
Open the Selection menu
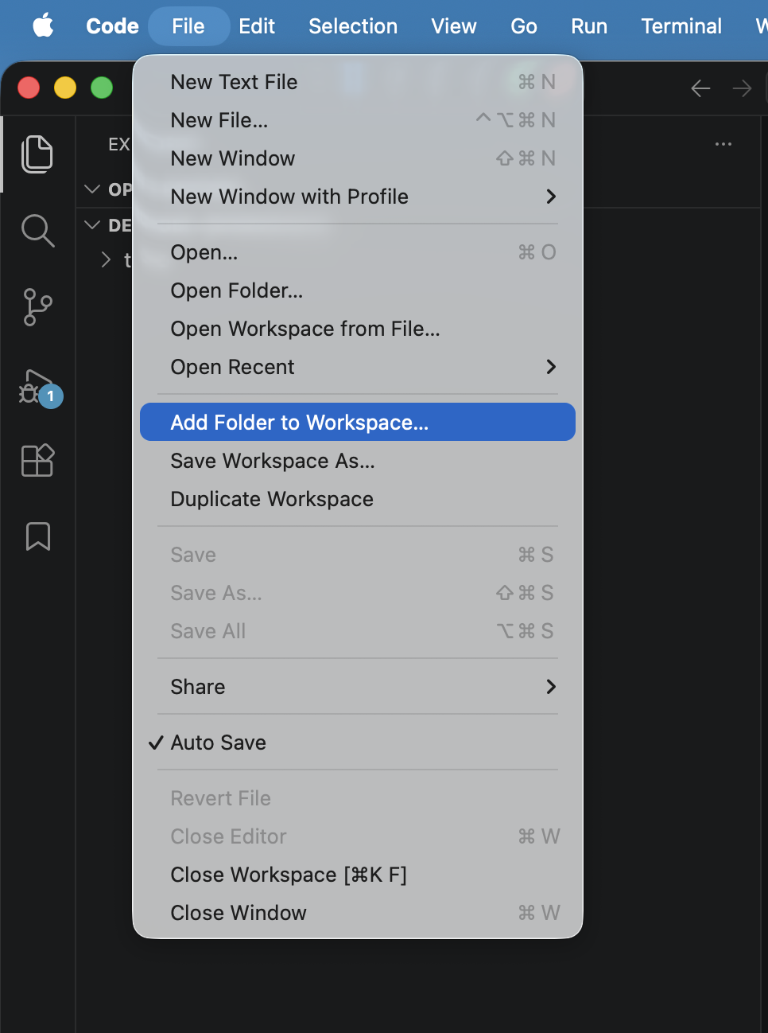pos(353,26)
